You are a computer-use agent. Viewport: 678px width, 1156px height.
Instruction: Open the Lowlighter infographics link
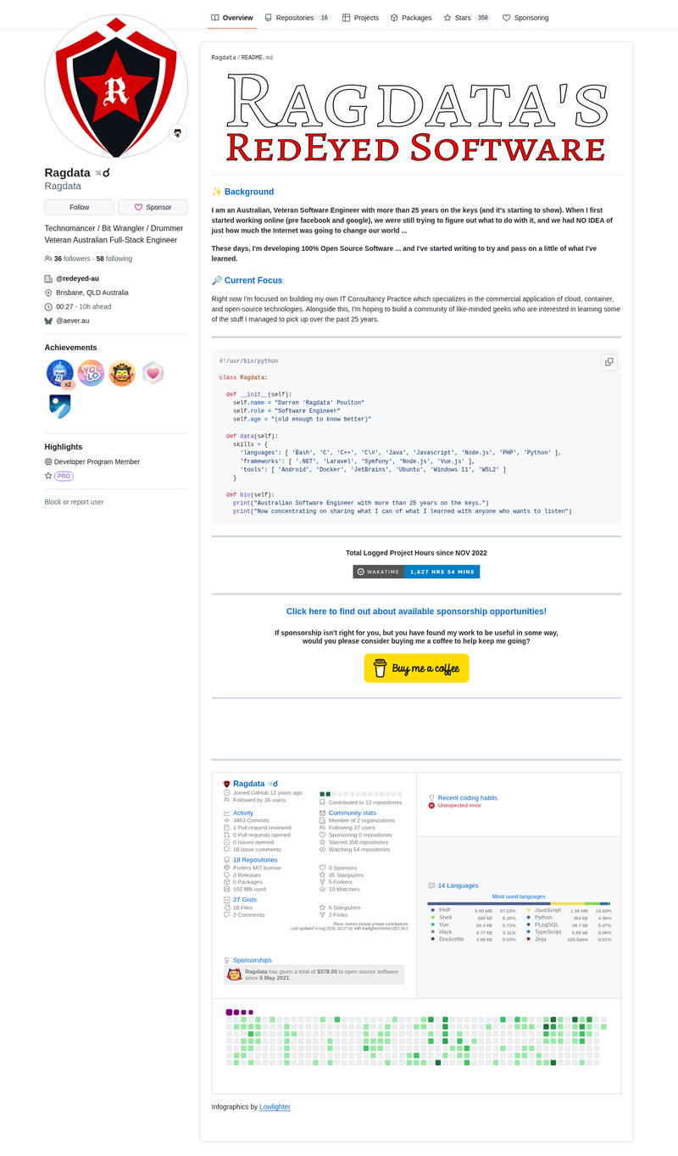tap(275, 1107)
